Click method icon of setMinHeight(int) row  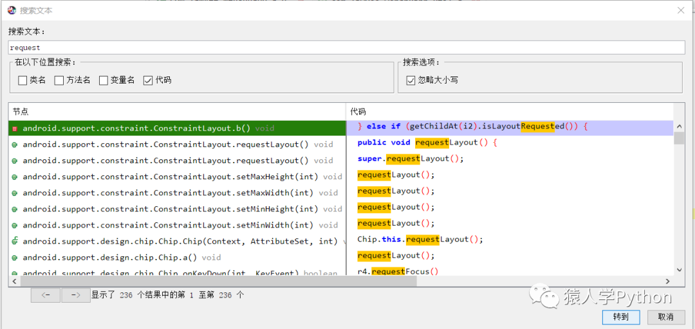pos(15,209)
